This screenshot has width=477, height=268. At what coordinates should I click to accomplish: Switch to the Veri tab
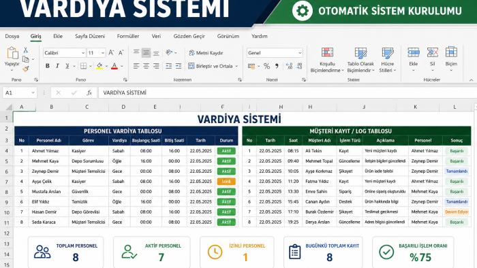coord(156,36)
